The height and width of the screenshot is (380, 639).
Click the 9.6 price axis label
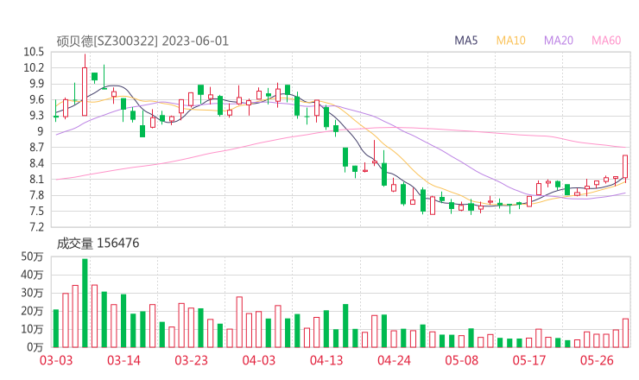click(x=36, y=99)
